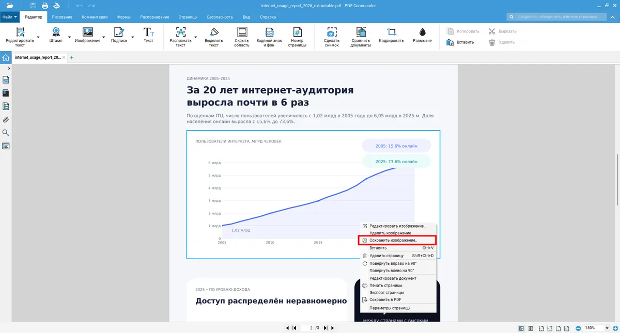The height and width of the screenshot is (333, 620).
Task: Save the document with the floppy icon
Action: [33, 6]
